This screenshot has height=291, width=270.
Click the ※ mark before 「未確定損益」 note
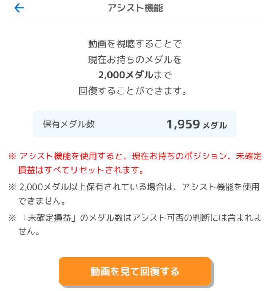12,218
